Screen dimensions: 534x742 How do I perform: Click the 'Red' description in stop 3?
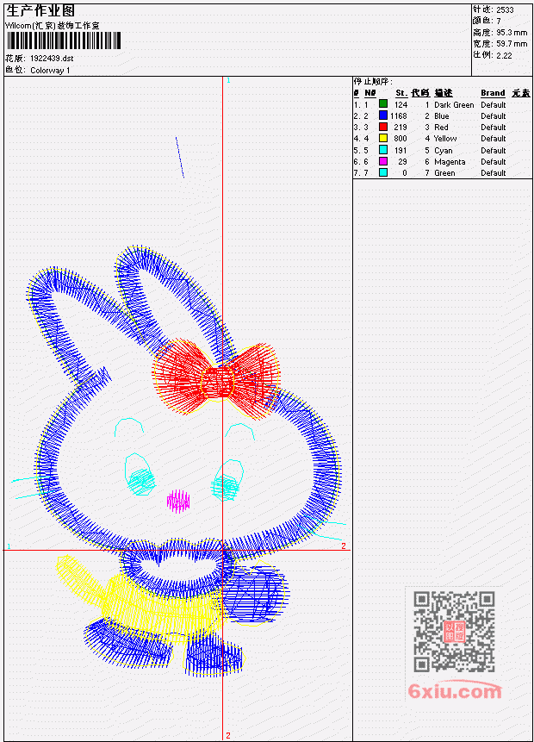441,128
